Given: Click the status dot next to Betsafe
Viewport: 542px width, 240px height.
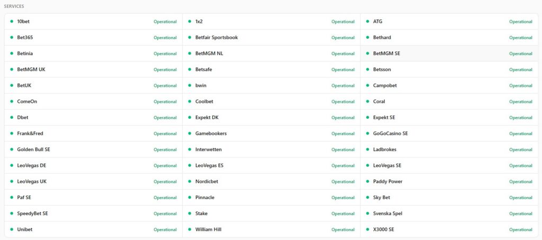Looking at the screenshot, I should [190, 69].
